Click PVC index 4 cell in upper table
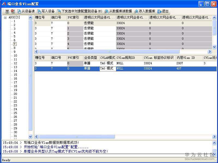 click(x=75, y=44)
